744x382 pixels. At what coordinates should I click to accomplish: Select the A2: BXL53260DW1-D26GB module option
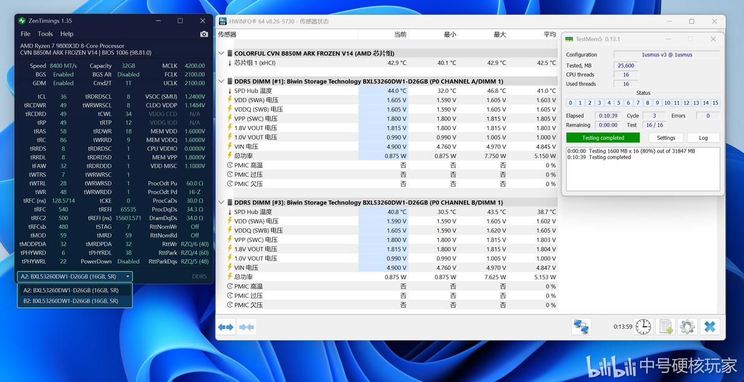pos(75,290)
